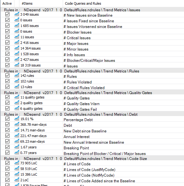
Task: Open # Lines of Code Added since the Baseline
Action: pos(99,181)
